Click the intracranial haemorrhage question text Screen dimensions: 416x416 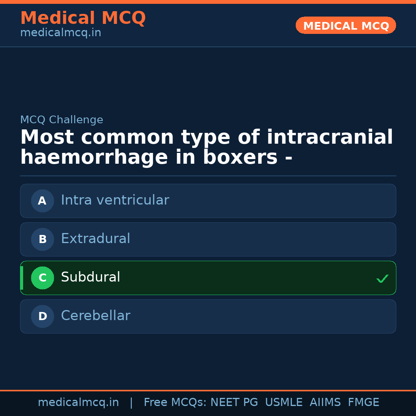[x=206, y=148]
